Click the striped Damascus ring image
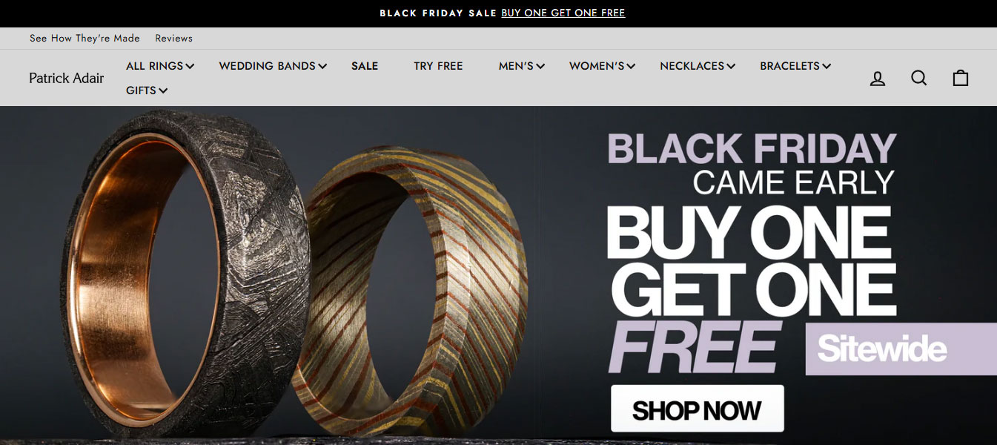The image size is (997, 445). coord(417,289)
